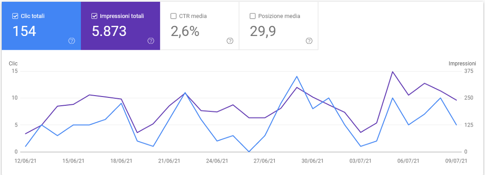This screenshot has width=485, height=175.
Task: Open help icon on Impressioni totali card
Action: pos(151,41)
